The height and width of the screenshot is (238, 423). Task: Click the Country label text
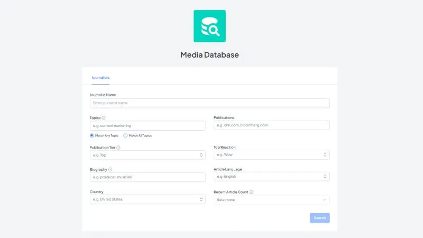pos(97,192)
